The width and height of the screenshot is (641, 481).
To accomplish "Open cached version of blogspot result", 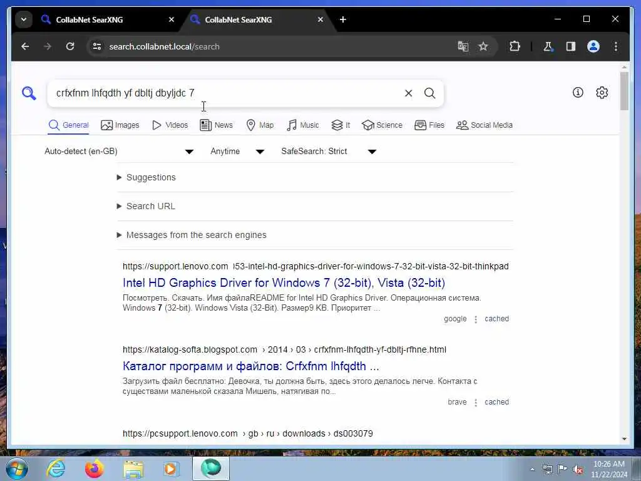I will pyautogui.click(x=496, y=402).
